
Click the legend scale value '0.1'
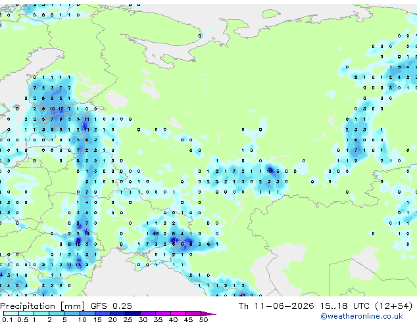[7, 319]
